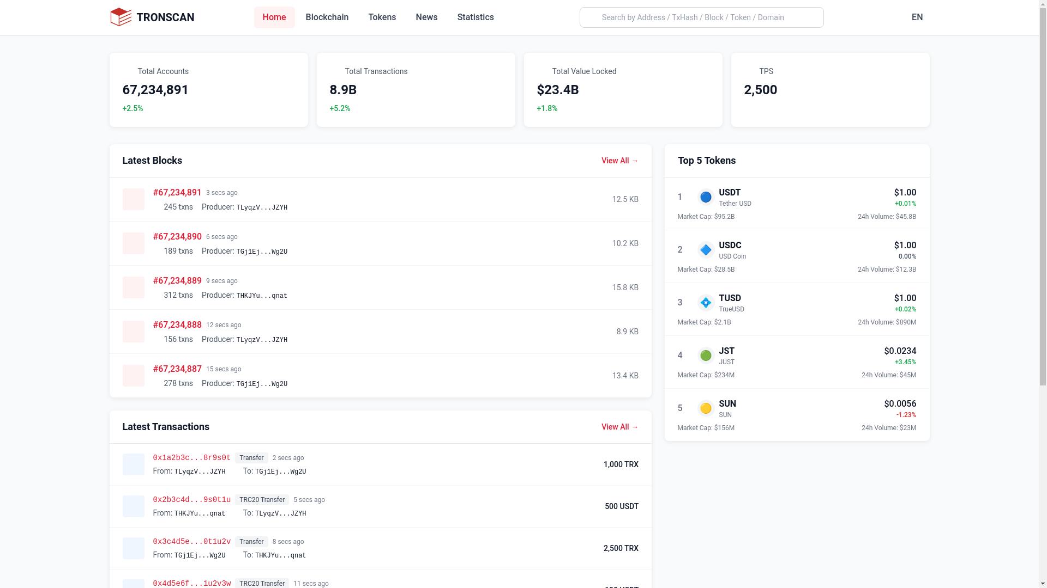The image size is (1047, 588).
Task: Open the Blockchain menu
Action: 327,17
